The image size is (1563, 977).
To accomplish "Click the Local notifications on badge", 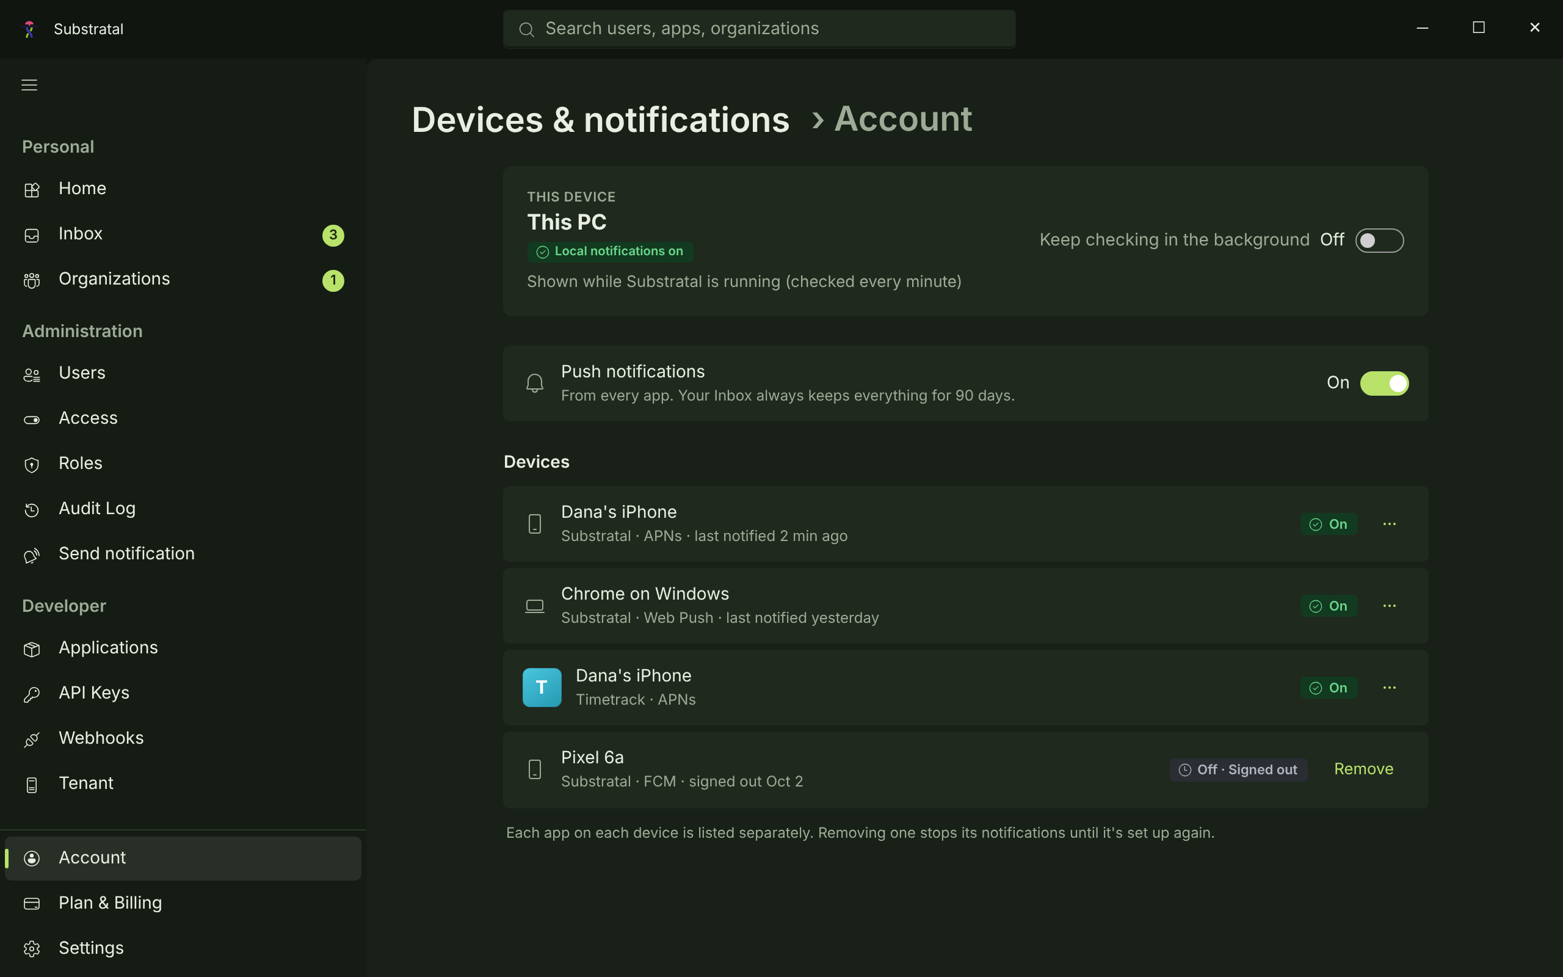I will pos(611,252).
